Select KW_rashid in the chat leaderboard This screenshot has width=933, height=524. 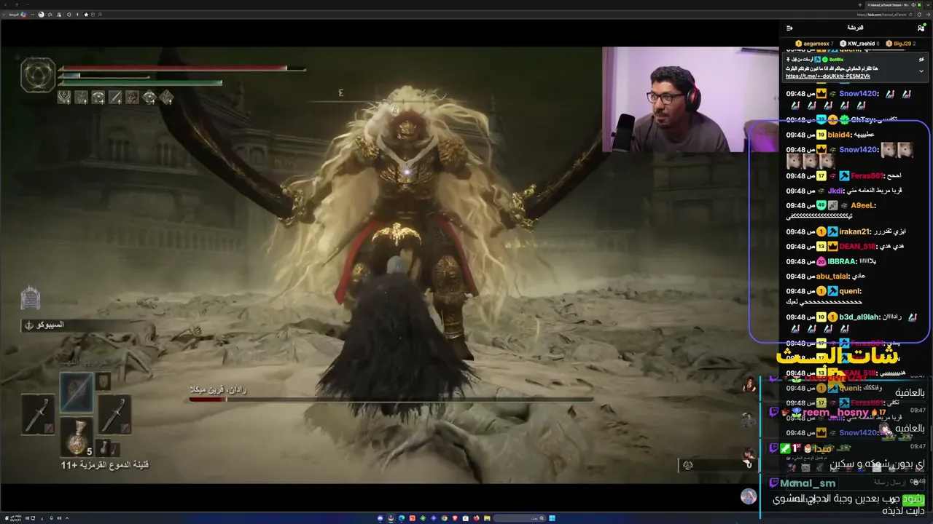pyautogui.click(x=859, y=44)
